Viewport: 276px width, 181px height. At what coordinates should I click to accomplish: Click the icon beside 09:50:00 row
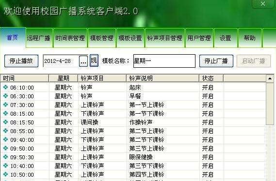click(x=6, y=148)
